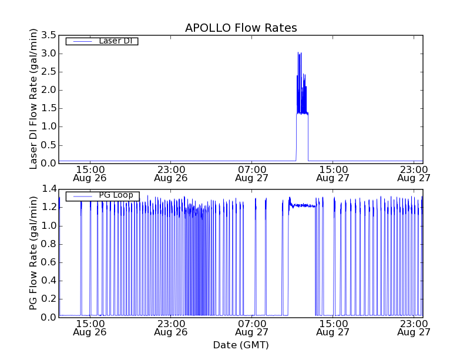Click '23:00 Aug 26' label under PG Loop plot
The image size is (470, 353).
point(171,328)
